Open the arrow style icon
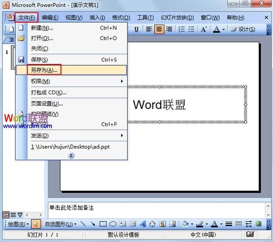 (248, 224)
